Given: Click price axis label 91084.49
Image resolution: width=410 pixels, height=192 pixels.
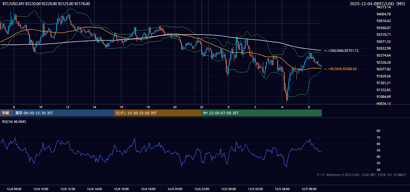Looking at the screenshot, I should pyautogui.click(x=383, y=97).
